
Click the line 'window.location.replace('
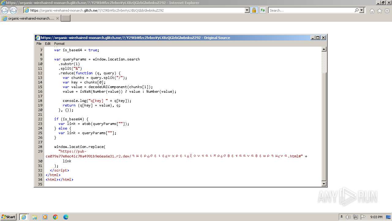click(x=80, y=147)
